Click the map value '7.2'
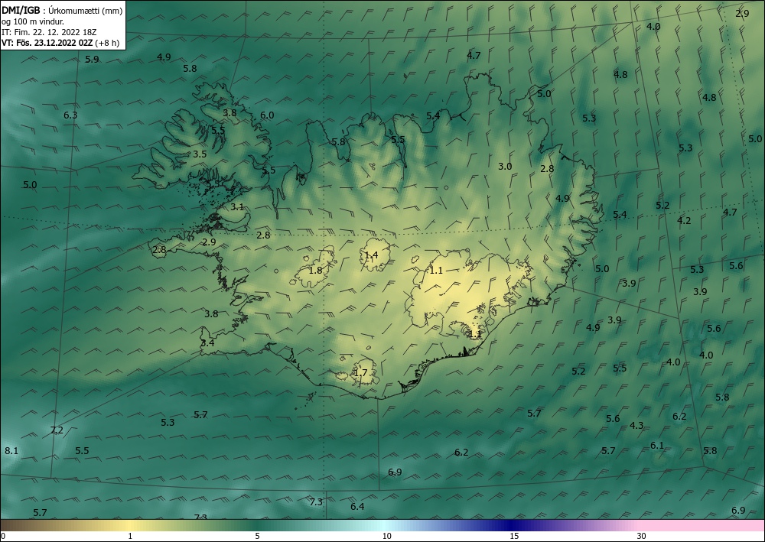 point(57,430)
